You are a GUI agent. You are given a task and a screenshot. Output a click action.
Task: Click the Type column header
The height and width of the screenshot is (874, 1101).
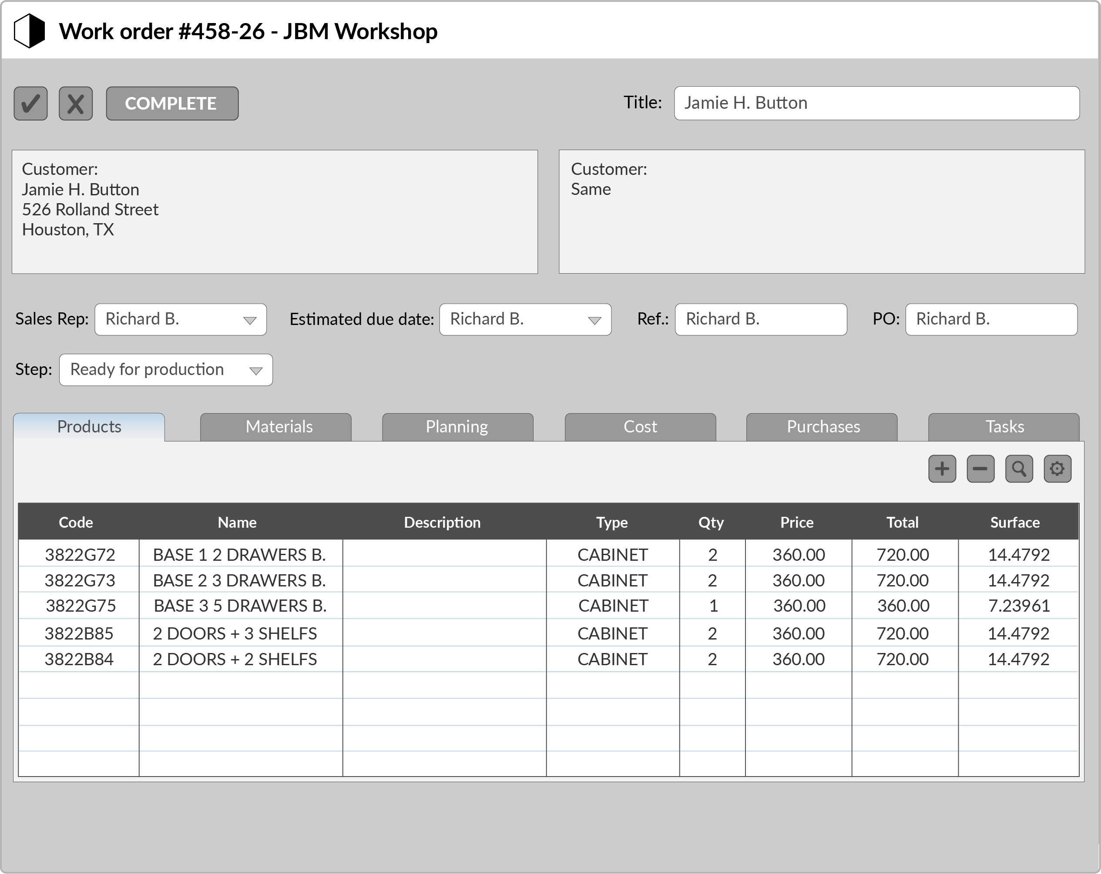click(612, 522)
